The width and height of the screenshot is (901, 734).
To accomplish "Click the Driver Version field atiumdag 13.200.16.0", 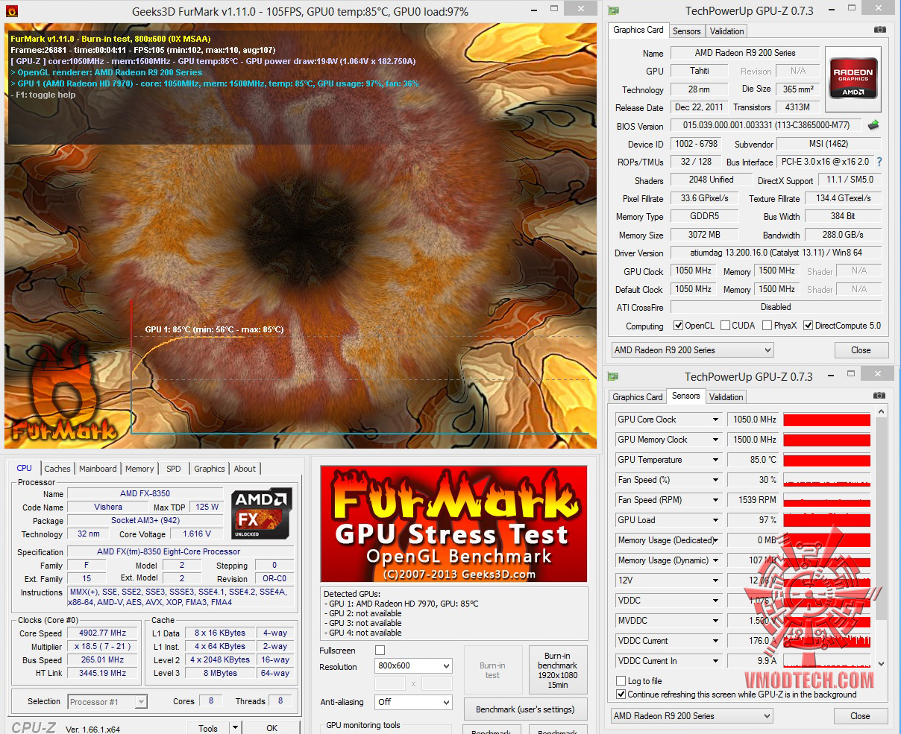I will [x=776, y=253].
